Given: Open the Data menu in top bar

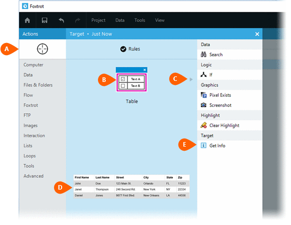Looking at the screenshot, I should point(120,20).
